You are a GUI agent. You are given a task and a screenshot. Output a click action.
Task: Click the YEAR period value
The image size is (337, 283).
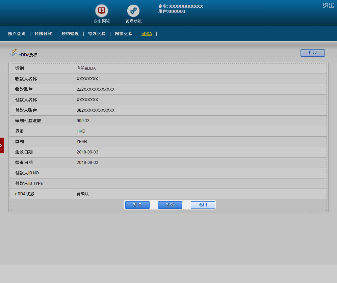(x=82, y=142)
